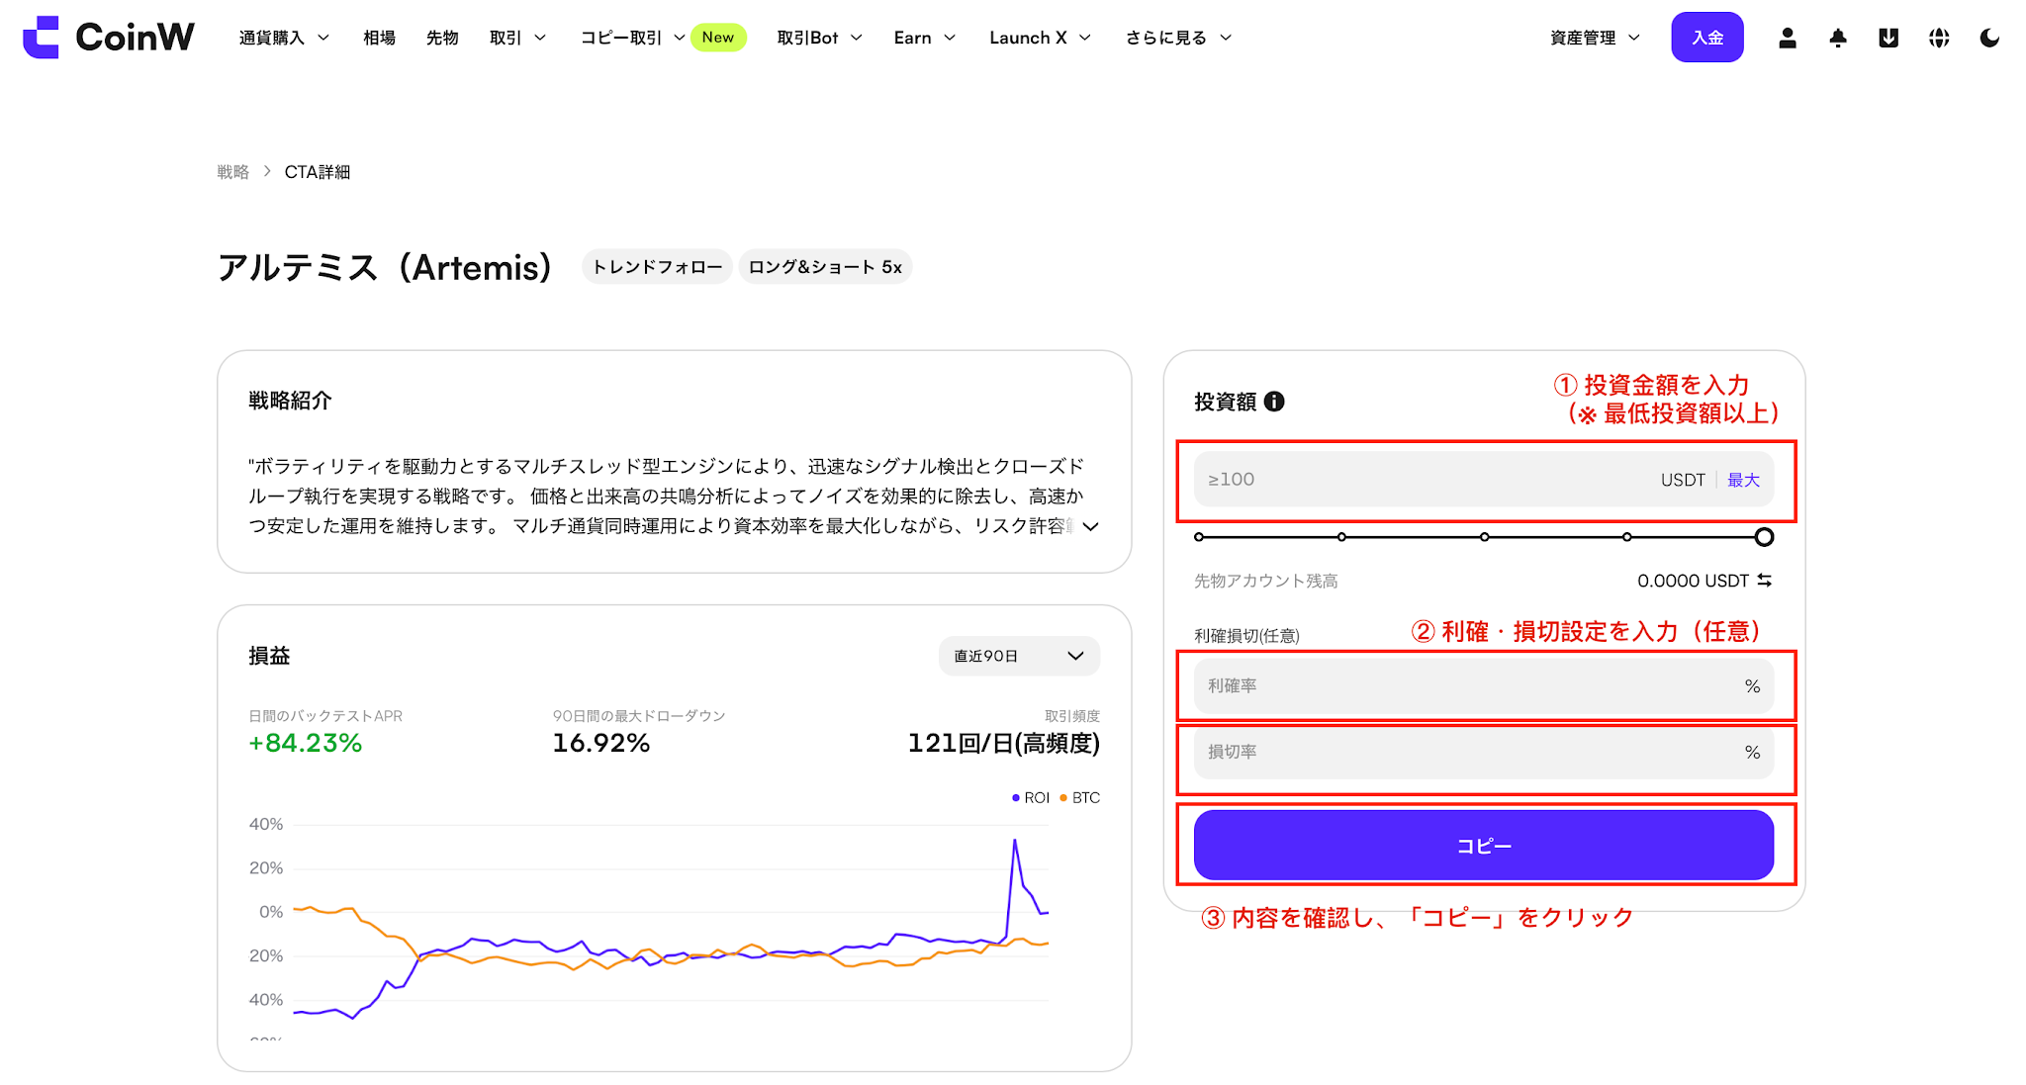Go to the 先物 futures page

click(442, 38)
